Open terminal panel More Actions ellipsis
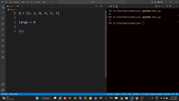Image resolution: width=179 pixels, height=101 pixels. [x=173, y=6]
